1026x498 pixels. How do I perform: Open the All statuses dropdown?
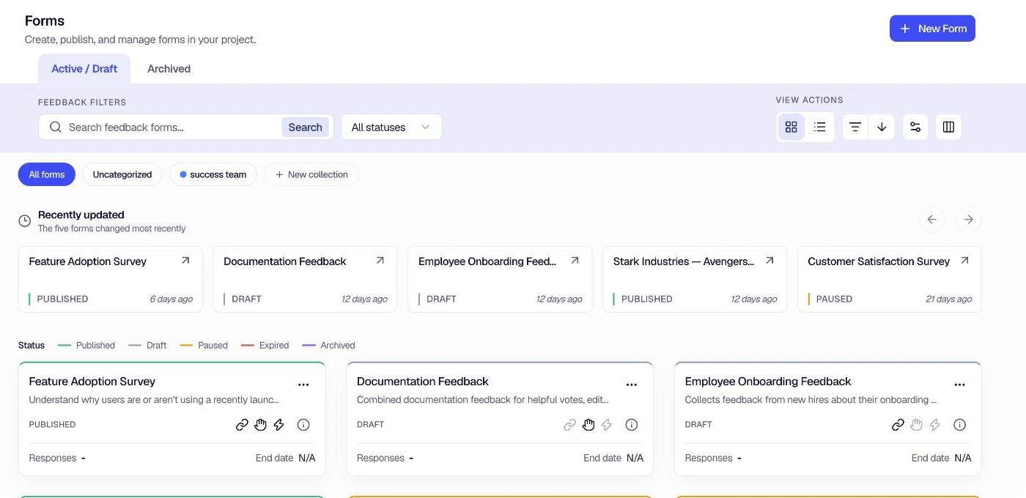click(391, 127)
